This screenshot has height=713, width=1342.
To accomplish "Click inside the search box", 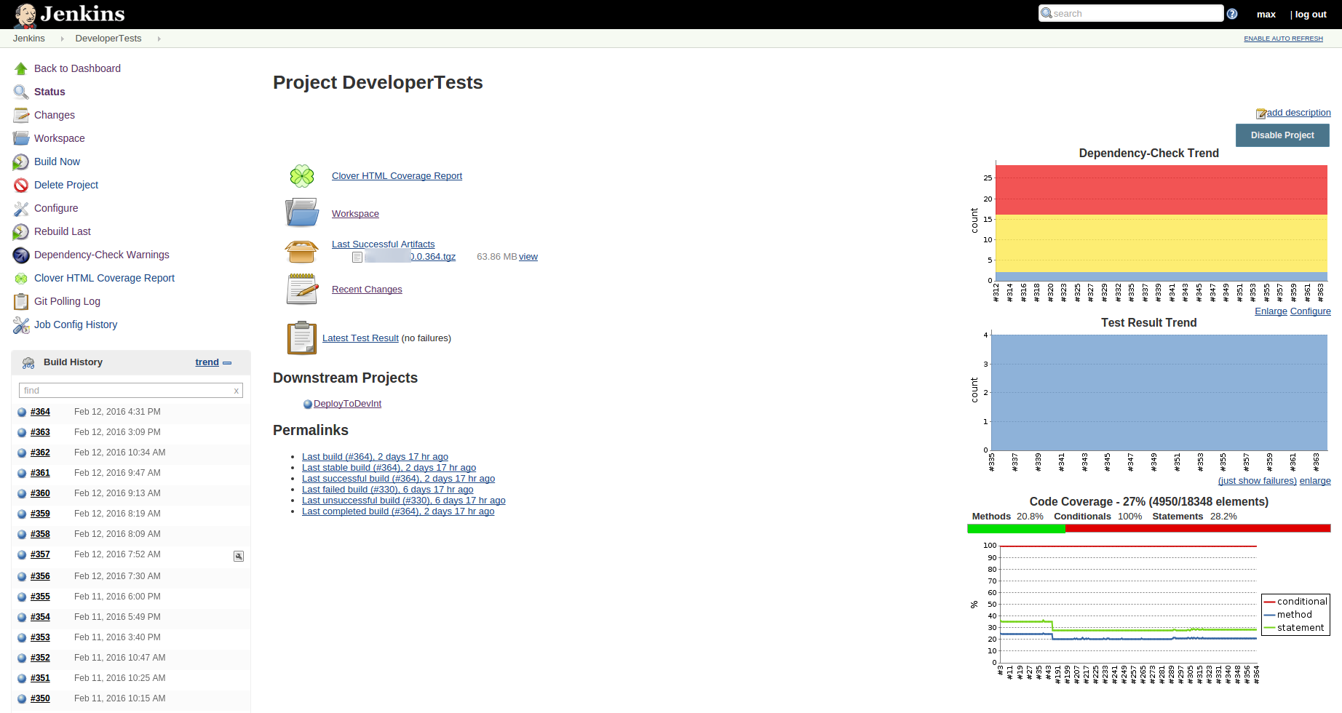I will [1131, 13].
